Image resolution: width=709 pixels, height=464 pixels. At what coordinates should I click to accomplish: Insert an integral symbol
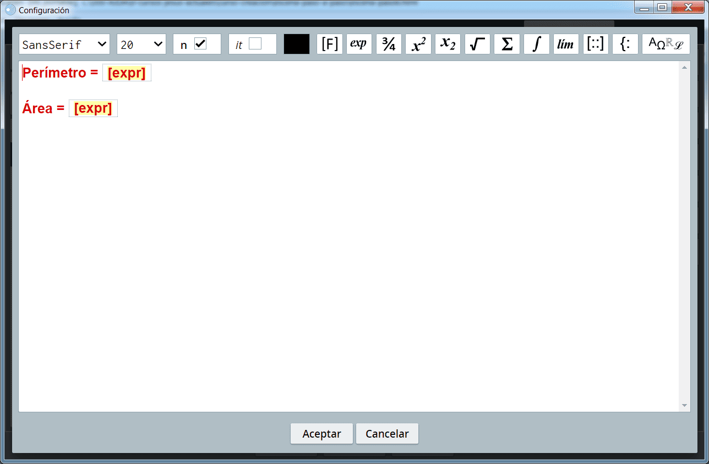coord(536,45)
